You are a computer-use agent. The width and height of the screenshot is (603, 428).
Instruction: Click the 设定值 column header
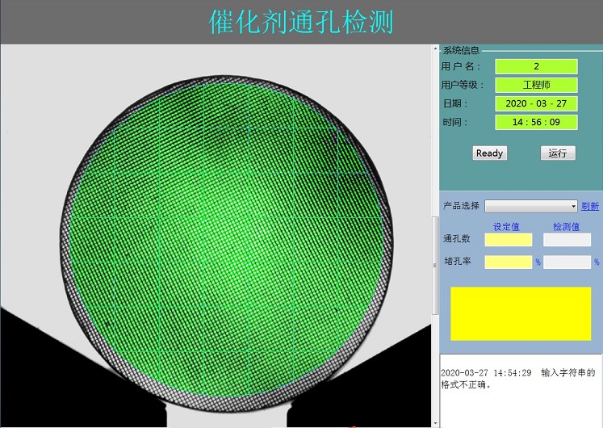[x=506, y=227]
